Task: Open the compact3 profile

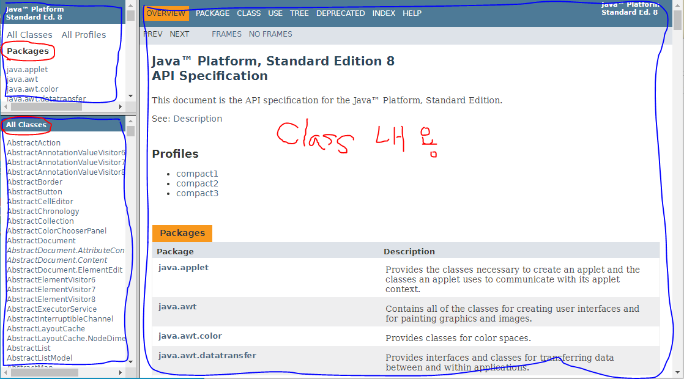Action: [x=197, y=193]
